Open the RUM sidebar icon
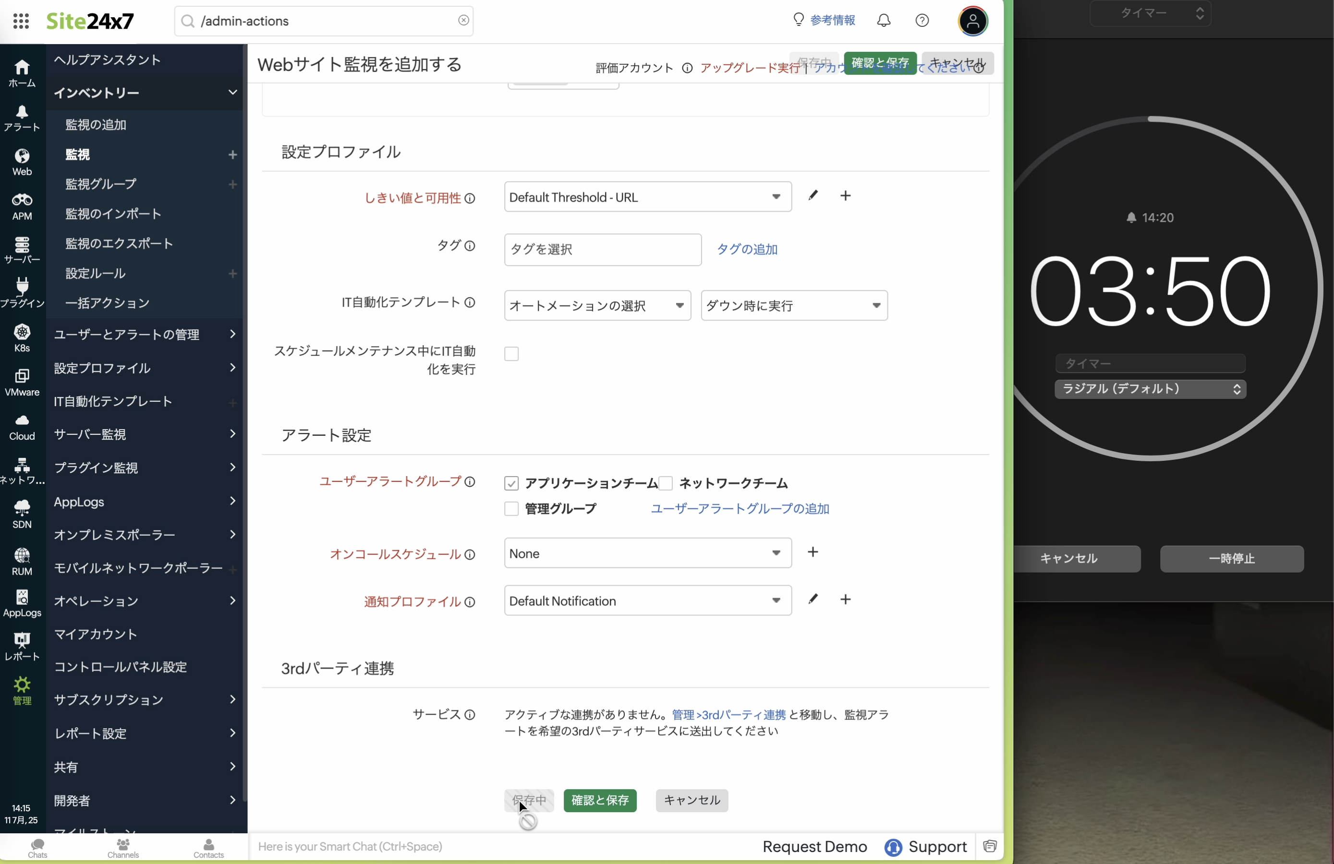Image resolution: width=1334 pixels, height=864 pixels. click(22, 562)
